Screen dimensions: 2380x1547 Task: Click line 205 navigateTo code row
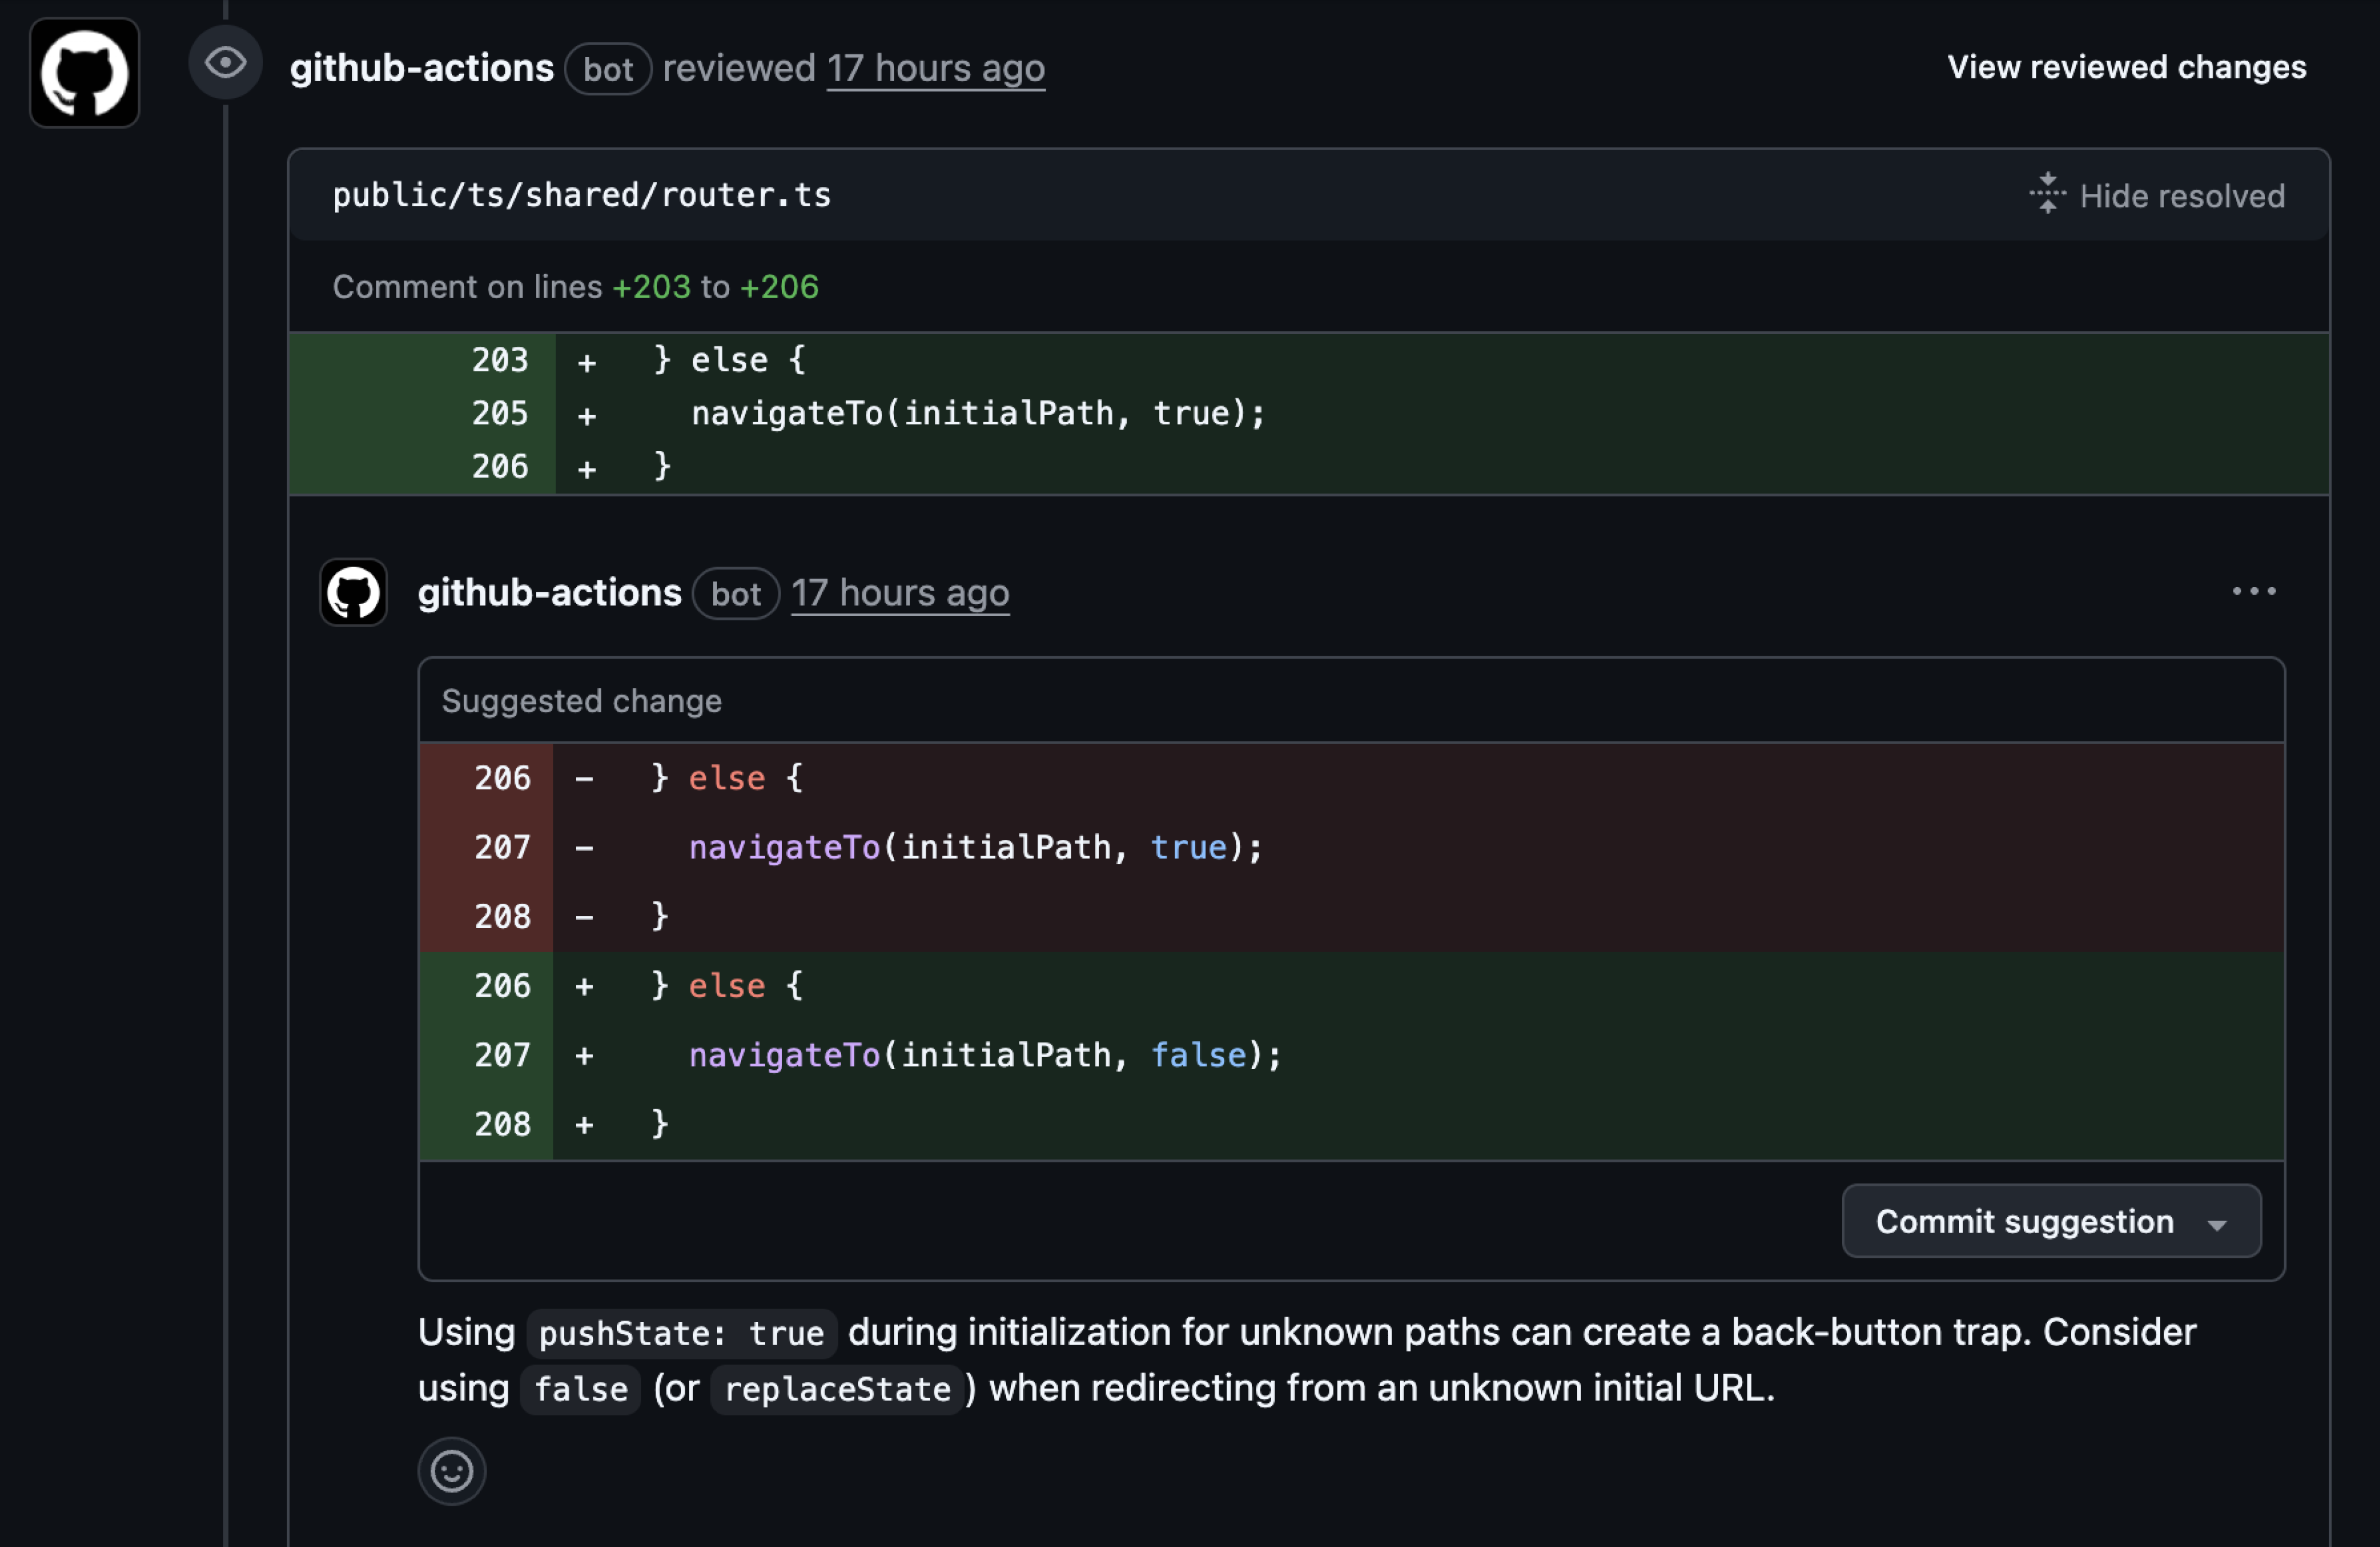coord(977,413)
